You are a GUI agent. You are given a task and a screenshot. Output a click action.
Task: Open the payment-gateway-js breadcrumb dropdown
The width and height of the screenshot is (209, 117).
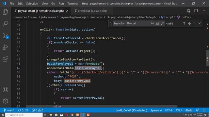tap(73, 17)
